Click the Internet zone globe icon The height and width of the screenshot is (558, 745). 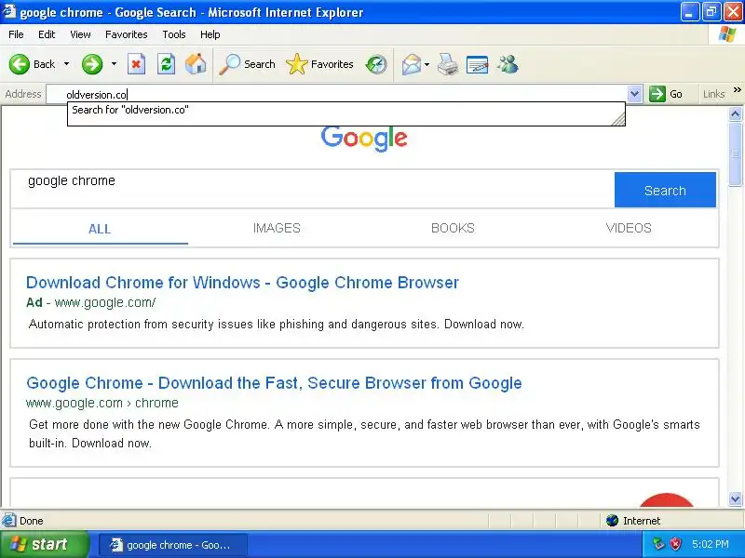[612, 521]
